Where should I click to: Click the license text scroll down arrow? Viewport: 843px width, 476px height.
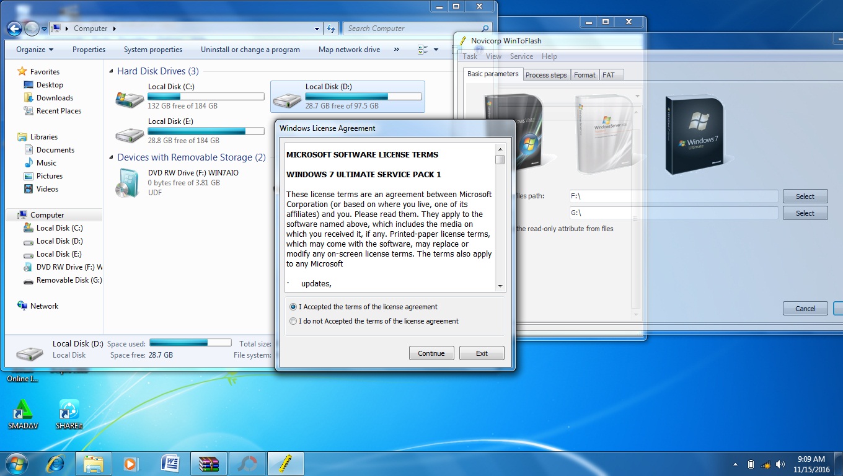[x=500, y=286]
